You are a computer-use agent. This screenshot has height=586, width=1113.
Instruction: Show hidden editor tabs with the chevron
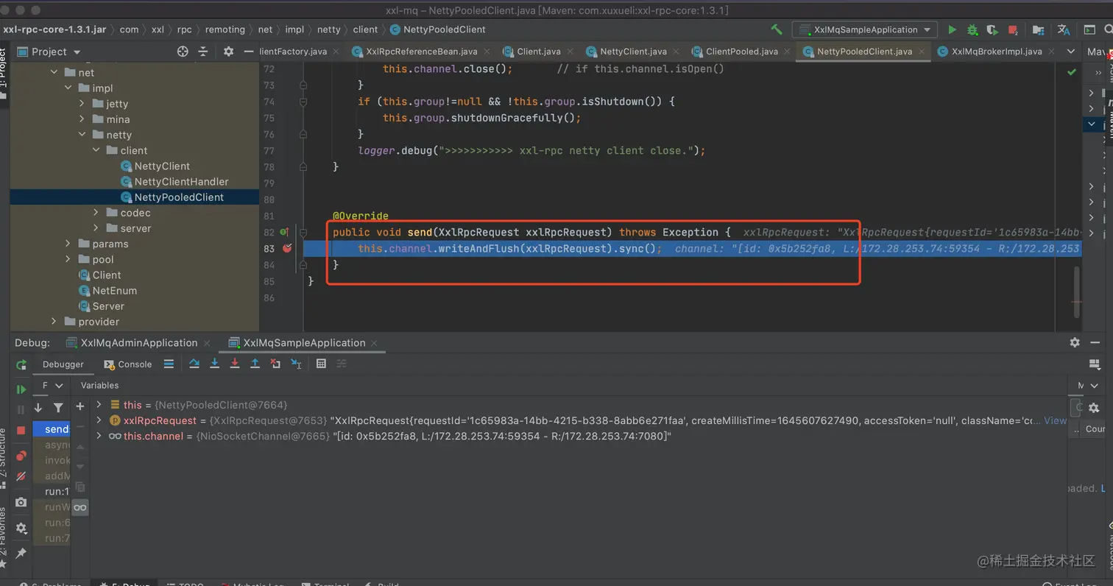click(1071, 52)
